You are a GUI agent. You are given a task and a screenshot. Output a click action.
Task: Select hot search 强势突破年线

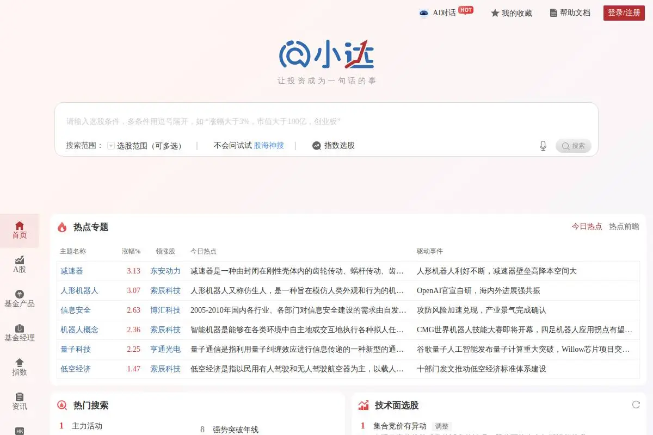(236, 430)
